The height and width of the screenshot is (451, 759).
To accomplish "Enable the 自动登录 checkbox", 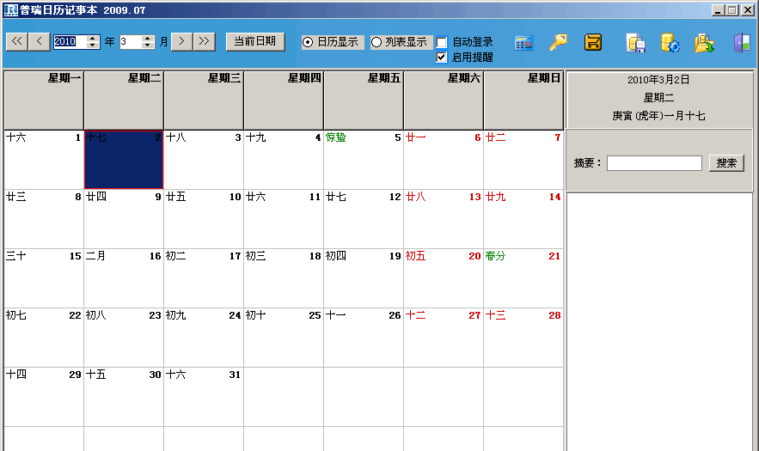I will (x=442, y=43).
